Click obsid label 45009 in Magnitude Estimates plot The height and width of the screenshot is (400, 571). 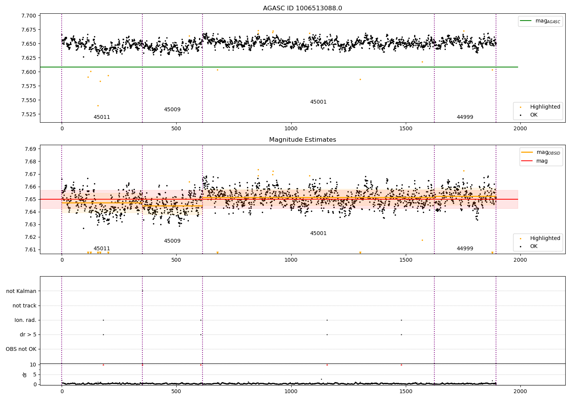point(172,241)
